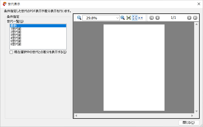Click vertical scrollbar down arrow

pyautogui.click(x=197, y=111)
